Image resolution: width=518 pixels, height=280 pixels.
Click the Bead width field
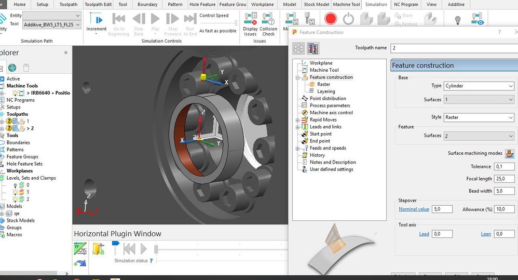pyautogui.click(x=504, y=191)
